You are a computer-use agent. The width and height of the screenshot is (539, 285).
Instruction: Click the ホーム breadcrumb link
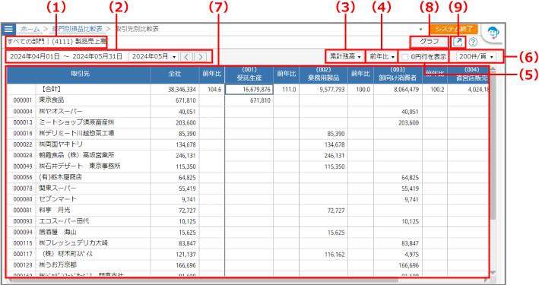pos(30,29)
